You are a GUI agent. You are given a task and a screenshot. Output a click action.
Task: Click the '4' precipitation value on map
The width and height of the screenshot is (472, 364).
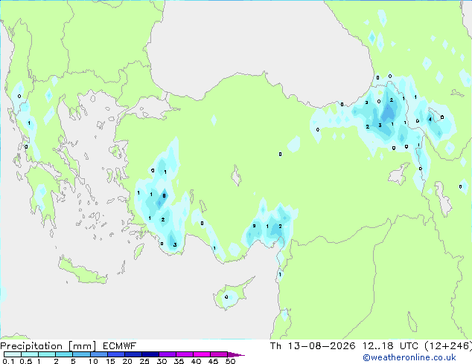[430, 120]
